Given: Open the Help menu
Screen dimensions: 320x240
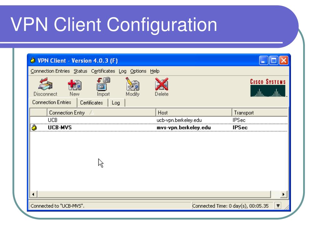Looking at the screenshot, I should point(155,71).
